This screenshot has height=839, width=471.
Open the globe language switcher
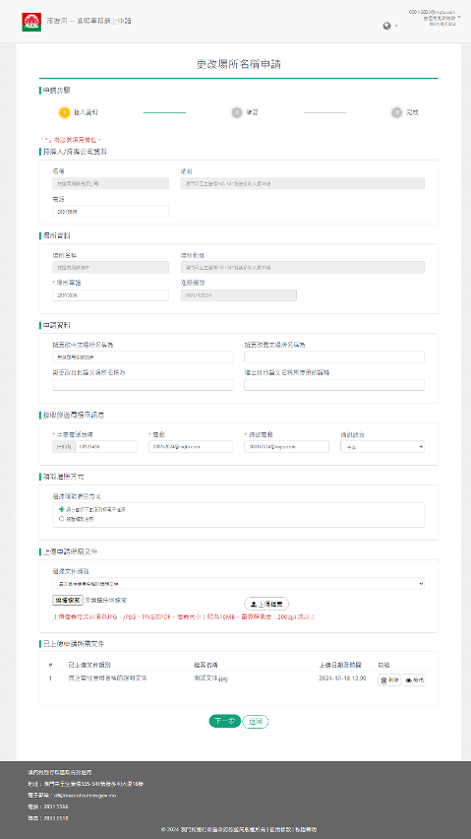(x=389, y=26)
